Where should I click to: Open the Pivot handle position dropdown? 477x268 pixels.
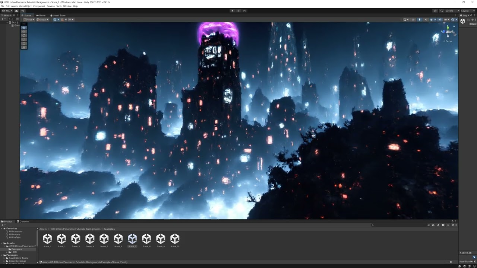point(29,19)
